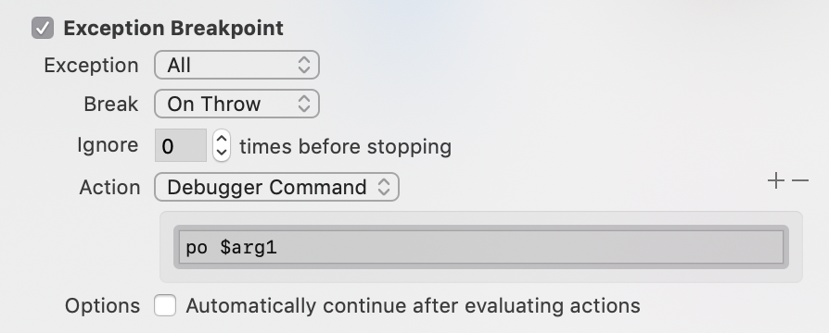The height and width of the screenshot is (333, 829).
Task: Click the Automatically continue after evaluating actions label
Action: coord(413,305)
